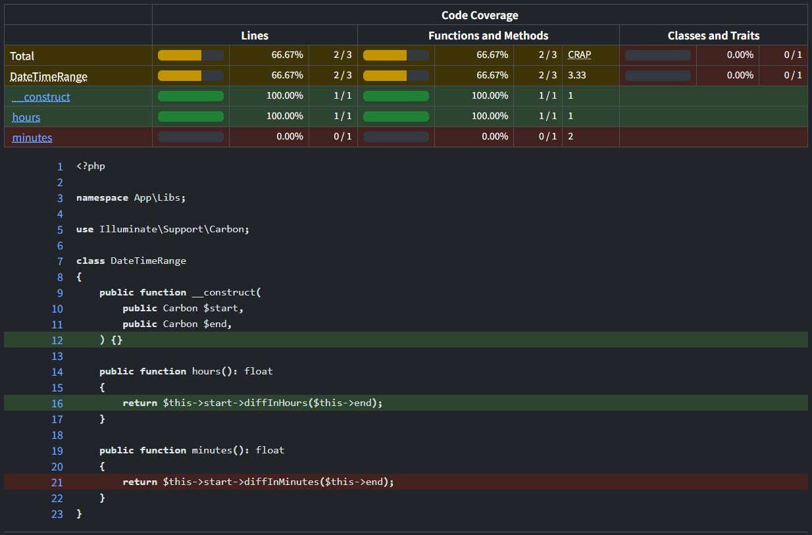Image resolution: width=812 pixels, height=535 pixels.
Task: Click Functions and Methods progress bar in hours row
Action: (x=396, y=116)
